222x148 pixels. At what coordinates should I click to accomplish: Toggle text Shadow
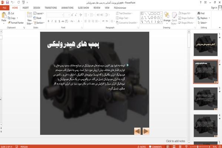coord(59,21)
